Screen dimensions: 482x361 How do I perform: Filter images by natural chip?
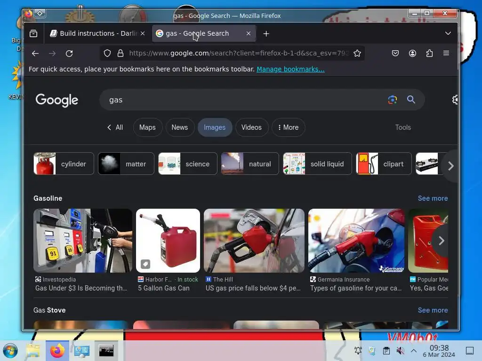coord(250,164)
